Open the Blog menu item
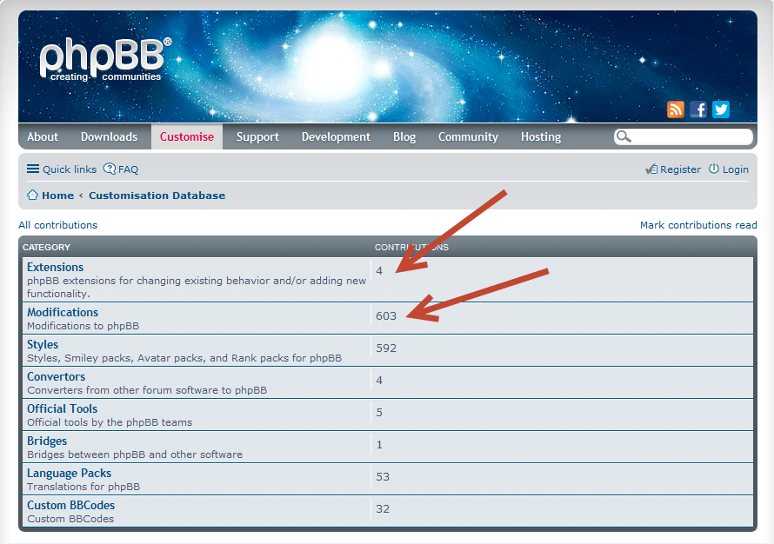This screenshot has width=774, height=544. click(404, 136)
